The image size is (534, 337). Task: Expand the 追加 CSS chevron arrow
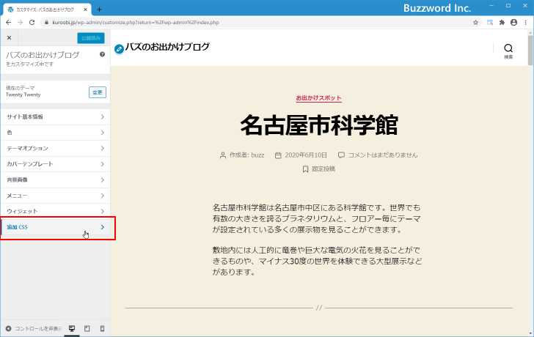point(103,227)
